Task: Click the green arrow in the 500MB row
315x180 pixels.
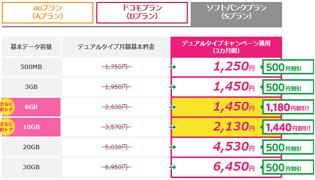Action: pos(173,67)
